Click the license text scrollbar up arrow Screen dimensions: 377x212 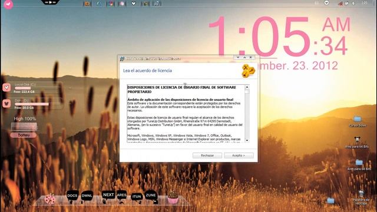coord(247,87)
